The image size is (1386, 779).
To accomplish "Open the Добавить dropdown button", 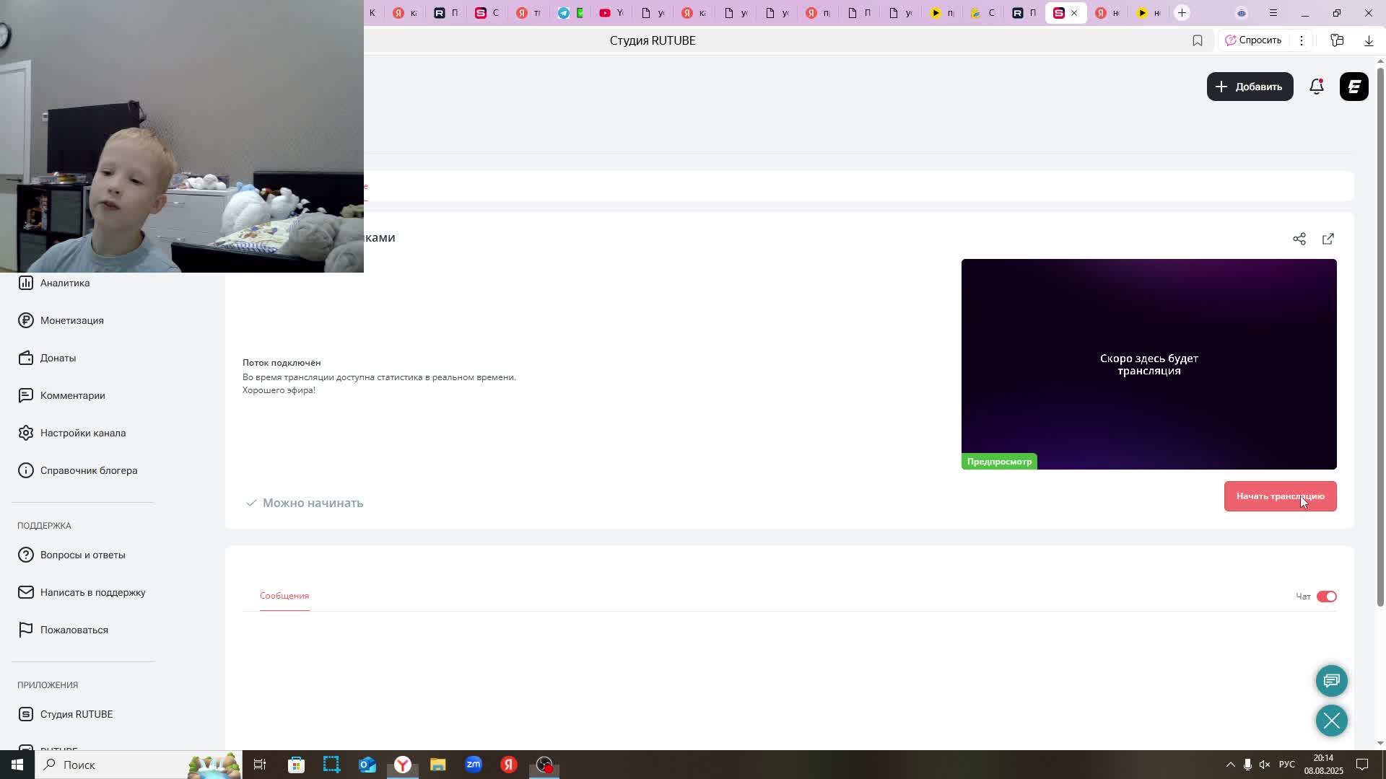I will (1250, 87).
